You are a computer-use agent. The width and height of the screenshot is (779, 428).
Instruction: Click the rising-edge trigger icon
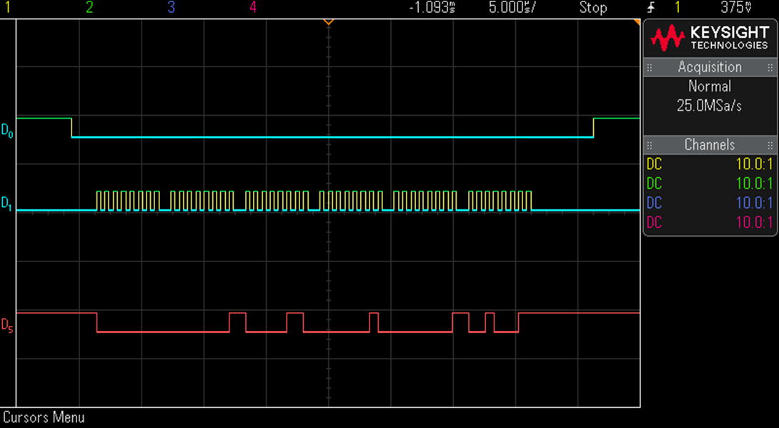pyautogui.click(x=653, y=7)
